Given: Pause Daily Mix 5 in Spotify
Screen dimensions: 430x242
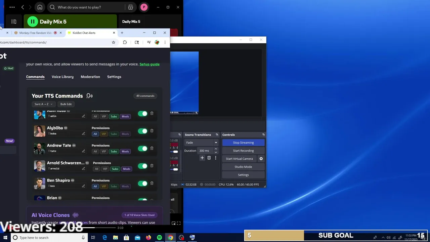Looking at the screenshot, I should (33, 22).
